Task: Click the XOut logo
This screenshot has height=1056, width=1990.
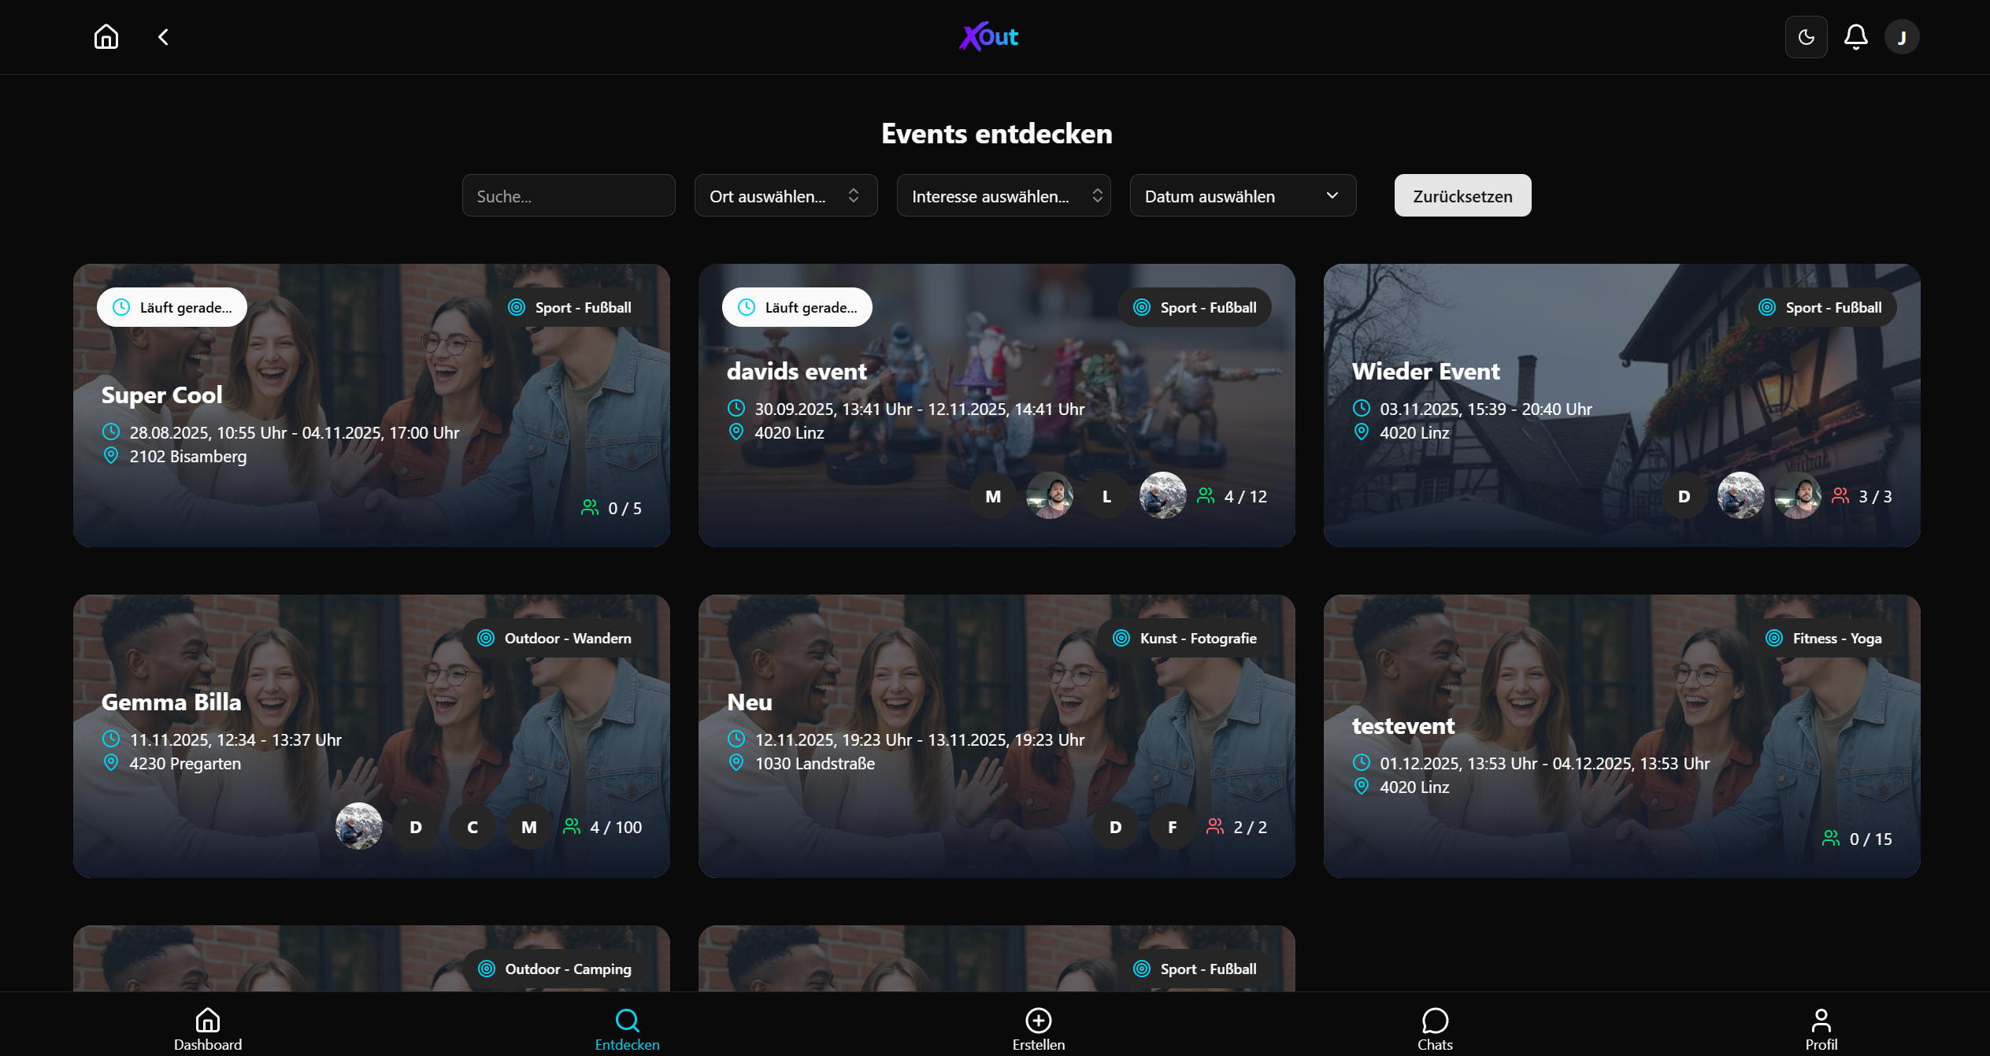Action: click(989, 37)
